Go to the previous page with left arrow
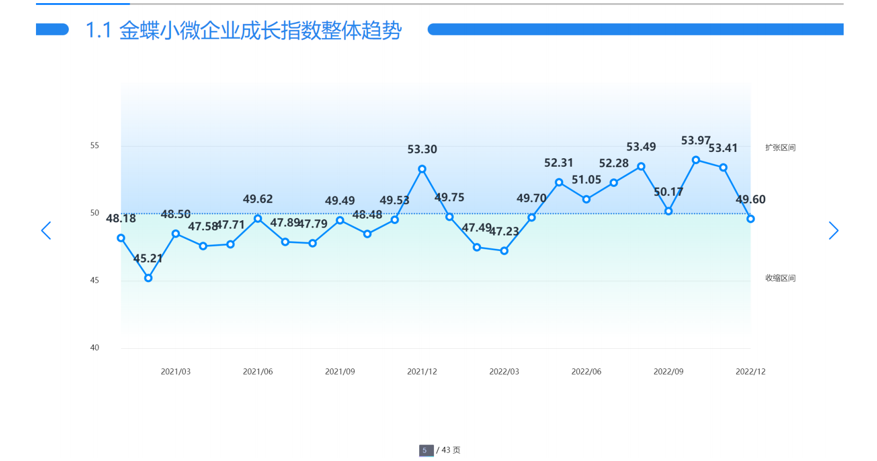 pos(46,231)
